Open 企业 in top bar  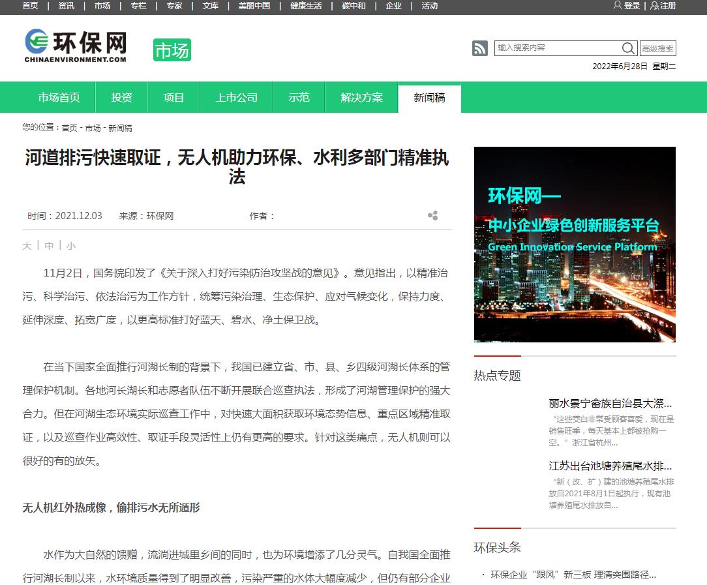pos(394,5)
